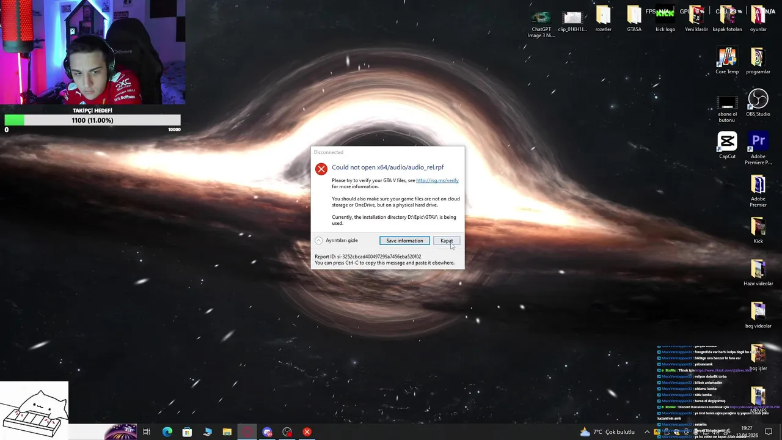Open Microsoft Store from the taskbar
The width and height of the screenshot is (782, 440).
click(187, 432)
